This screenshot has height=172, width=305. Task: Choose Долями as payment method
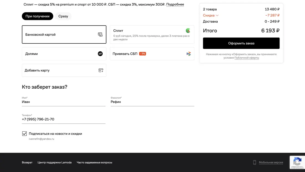pyautogui.click(x=64, y=54)
